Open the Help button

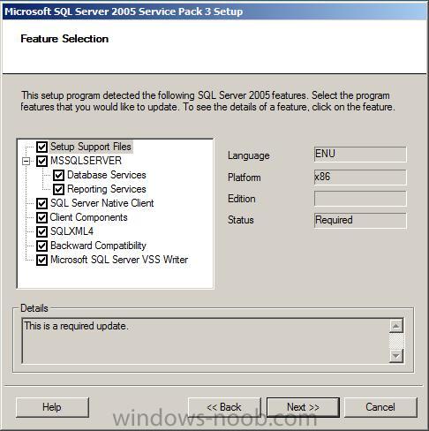click(x=52, y=407)
